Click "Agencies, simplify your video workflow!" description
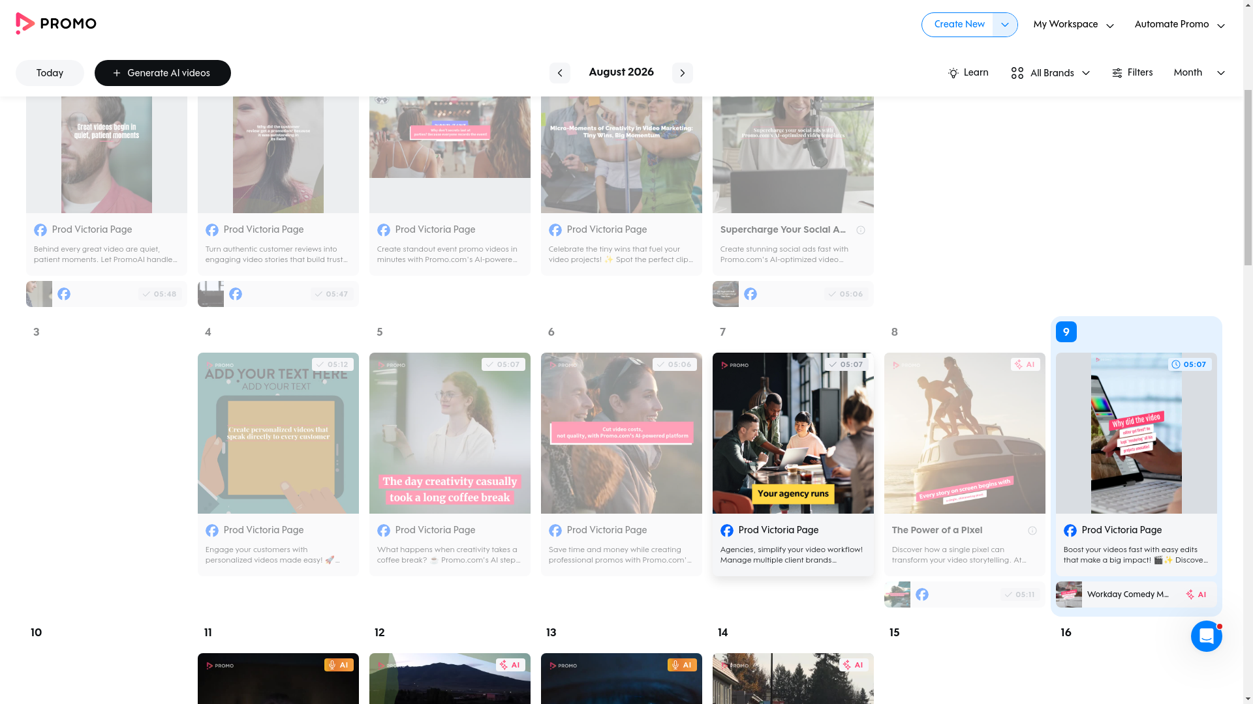 tap(792, 555)
